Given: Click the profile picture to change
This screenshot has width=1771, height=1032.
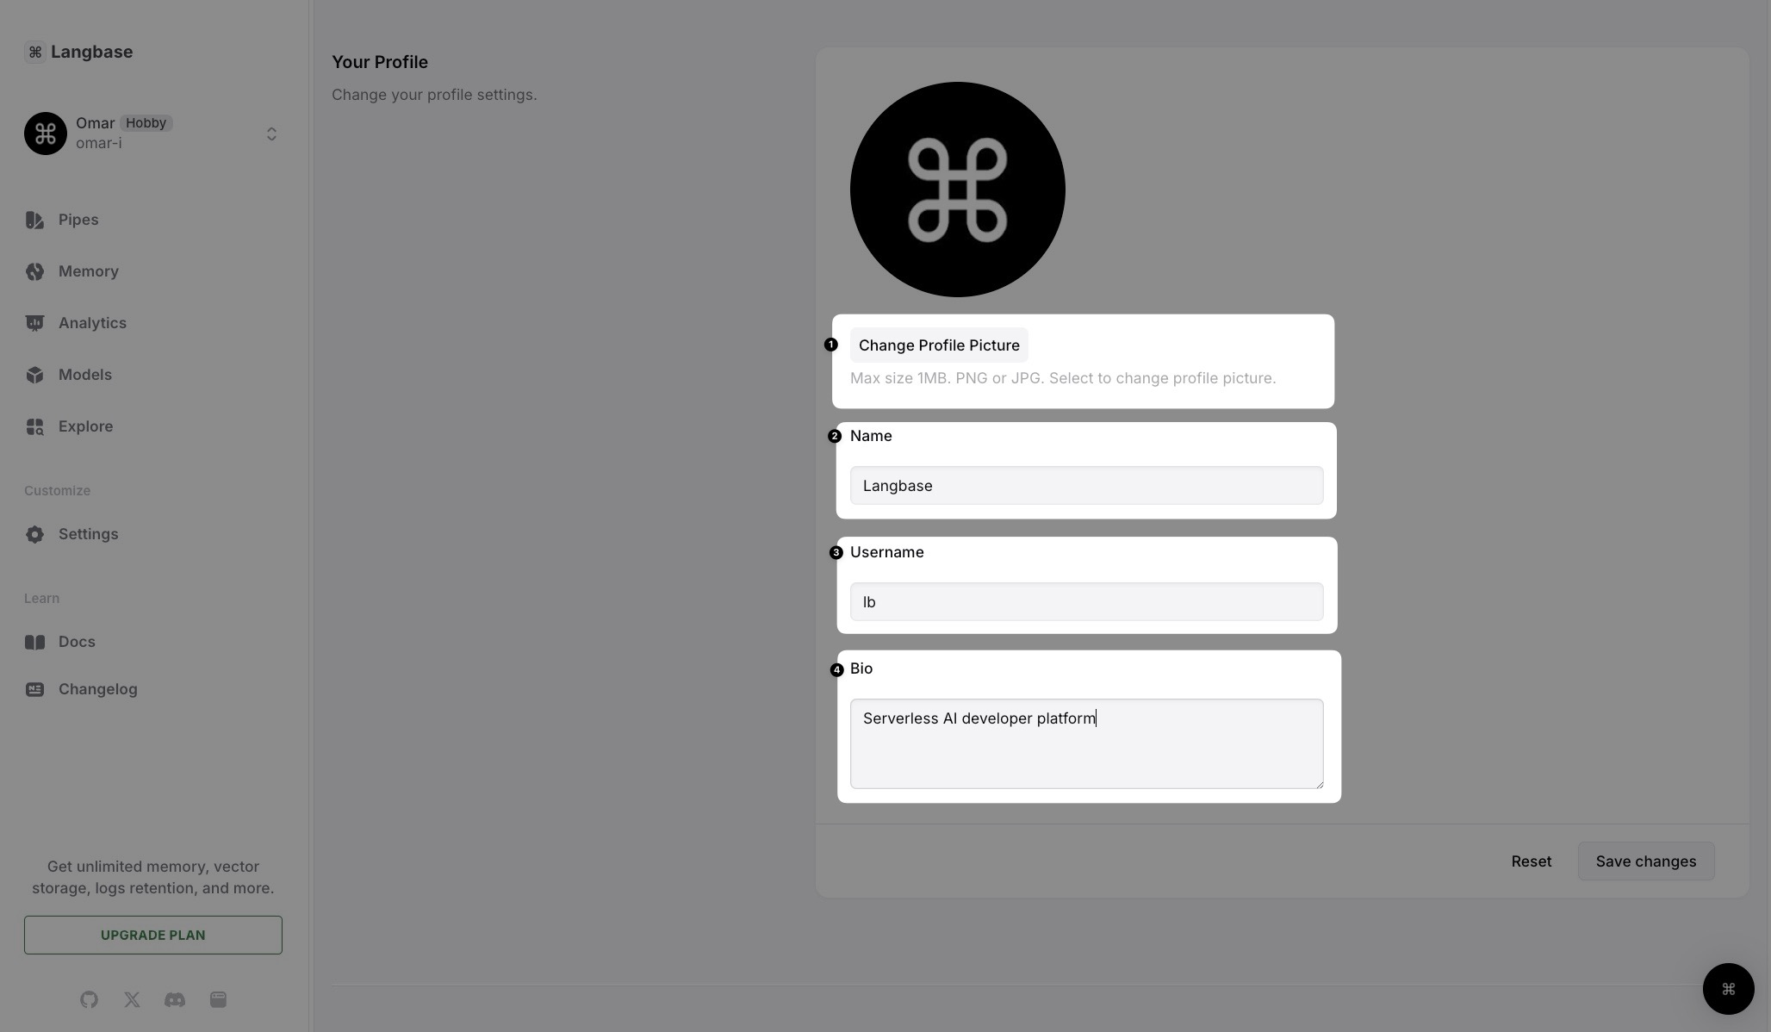Looking at the screenshot, I should tap(958, 190).
